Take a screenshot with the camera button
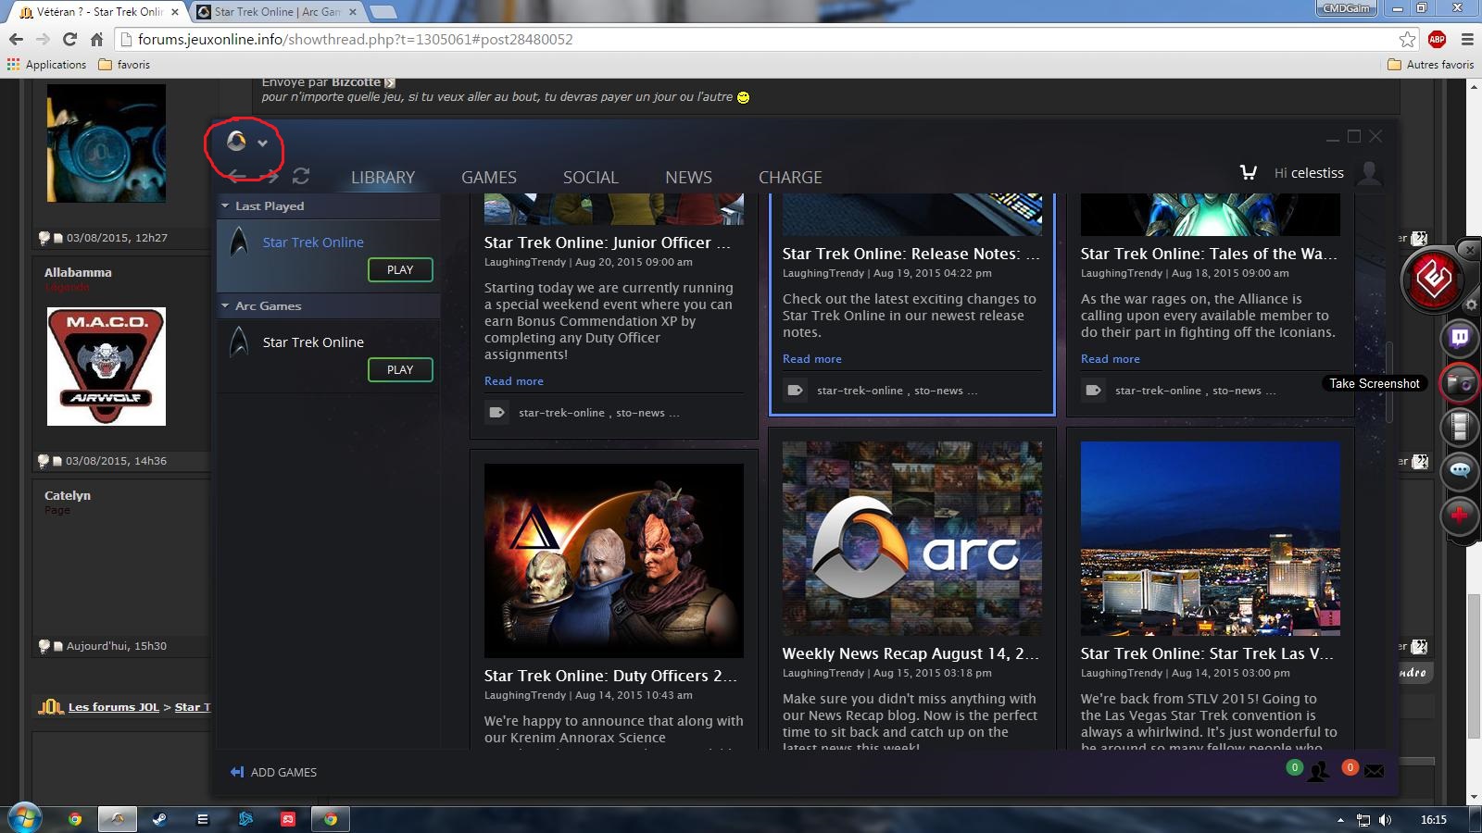The height and width of the screenshot is (833, 1482). click(1460, 383)
